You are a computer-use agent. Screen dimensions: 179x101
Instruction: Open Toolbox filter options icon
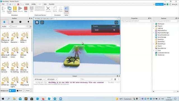pyautogui.click(x=30, y=26)
